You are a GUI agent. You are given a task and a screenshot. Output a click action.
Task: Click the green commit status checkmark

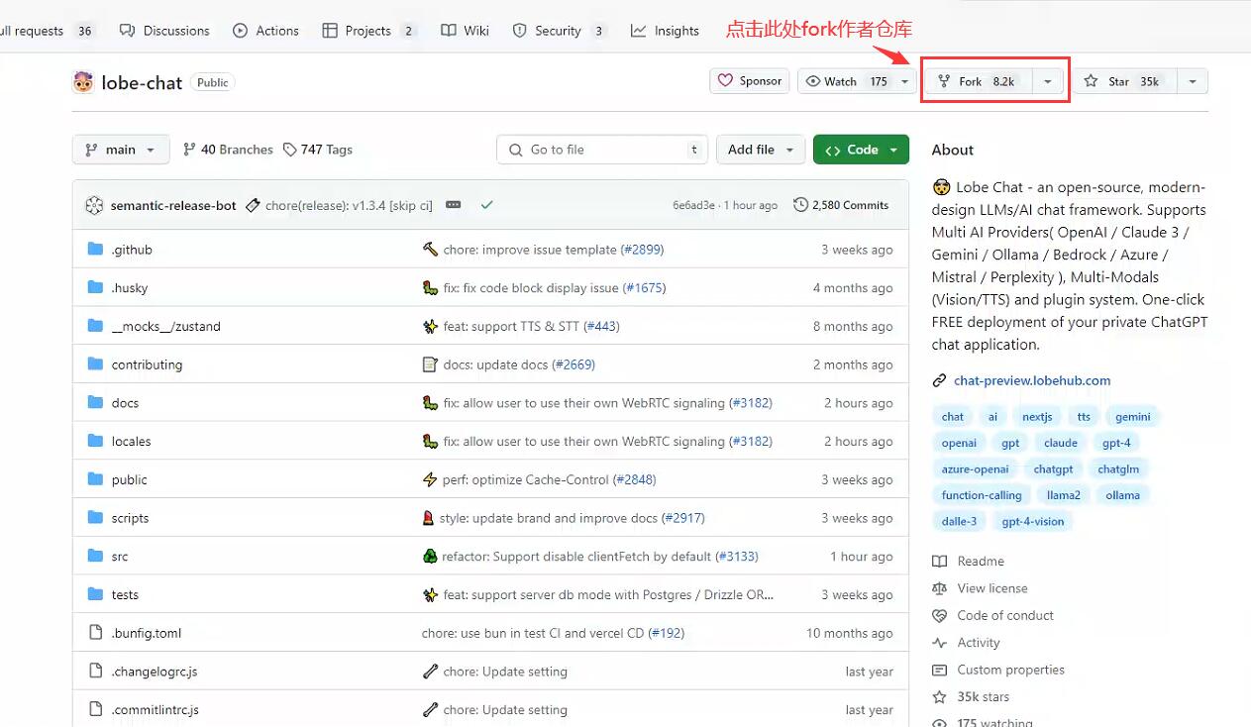486,205
